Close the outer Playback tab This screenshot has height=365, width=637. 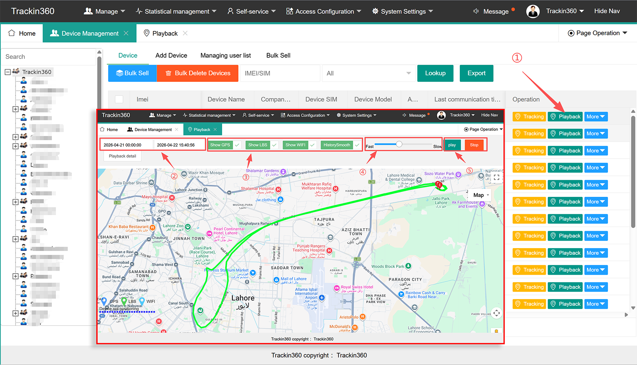(185, 33)
